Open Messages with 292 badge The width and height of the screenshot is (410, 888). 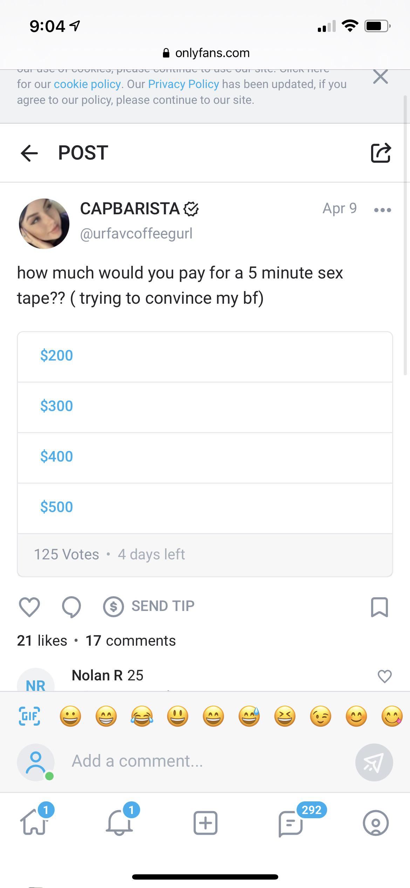point(291,823)
